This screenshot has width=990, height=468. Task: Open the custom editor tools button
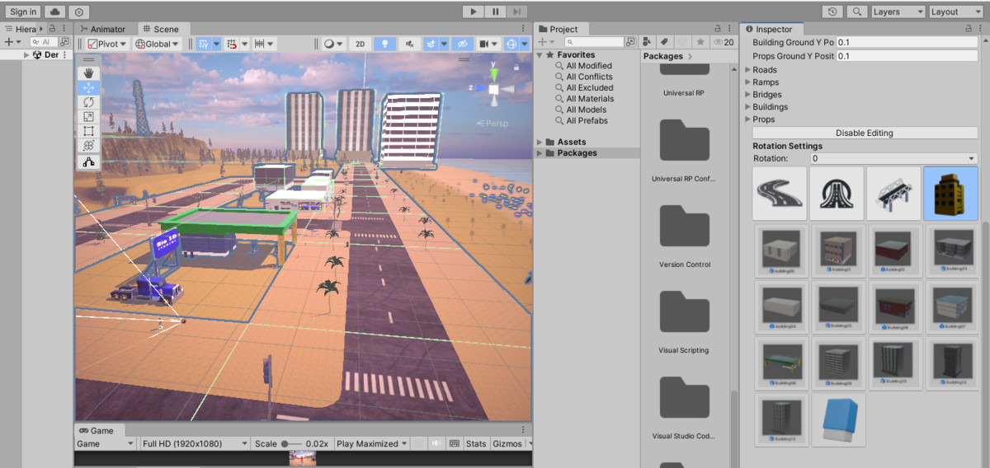click(x=88, y=162)
